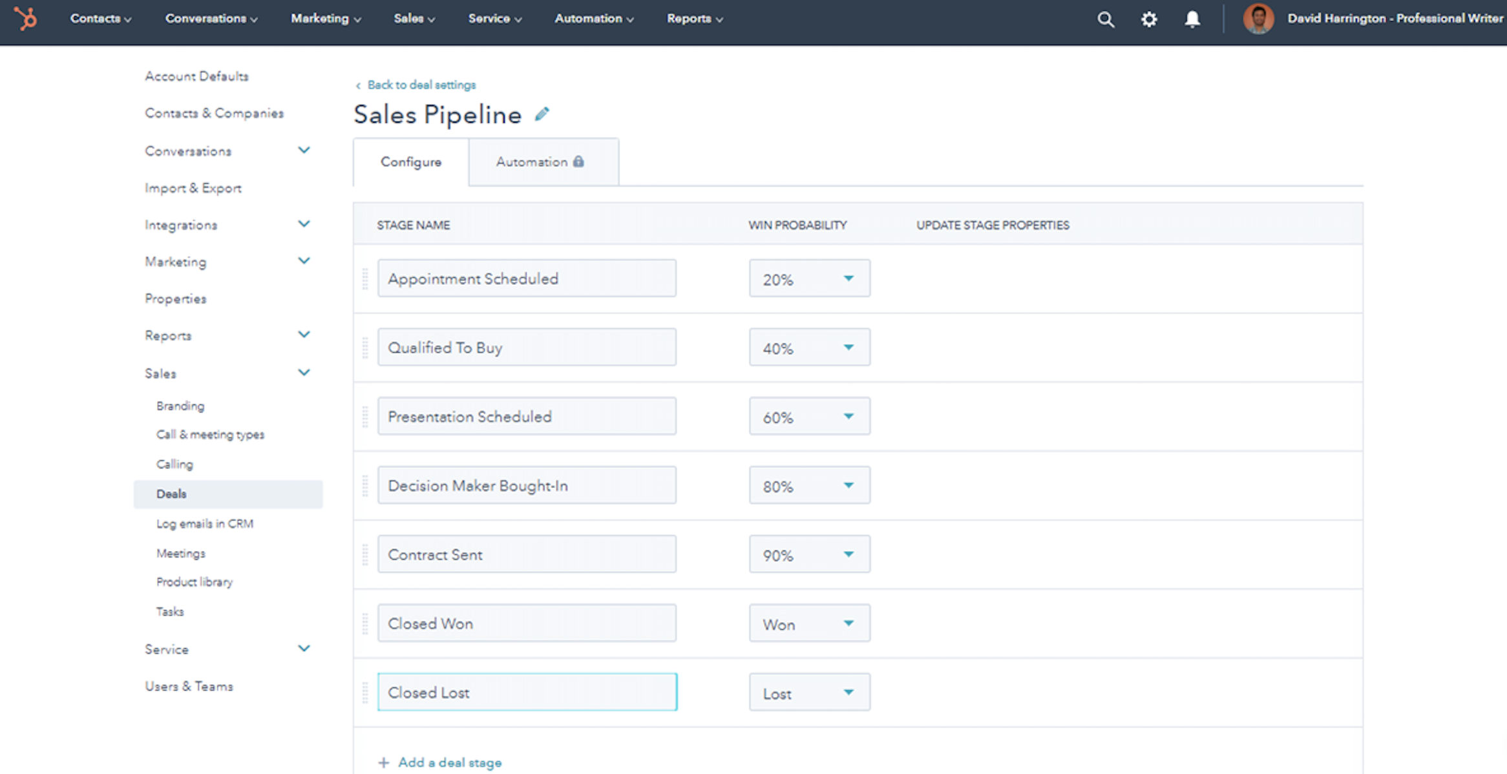Screen dimensions: 1507x774
Task: Click the plus icon for Add a deal stage
Action: pyautogui.click(x=384, y=762)
